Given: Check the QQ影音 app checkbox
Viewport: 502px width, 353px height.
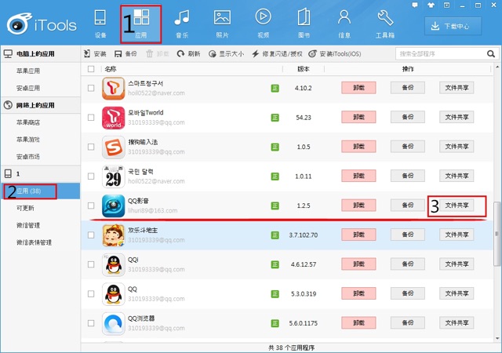Looking at the screenshot, I should click(x=91, y=206).
